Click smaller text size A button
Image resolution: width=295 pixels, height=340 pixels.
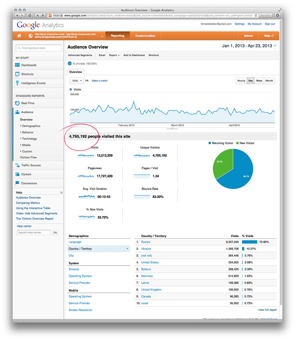[37, 15]
